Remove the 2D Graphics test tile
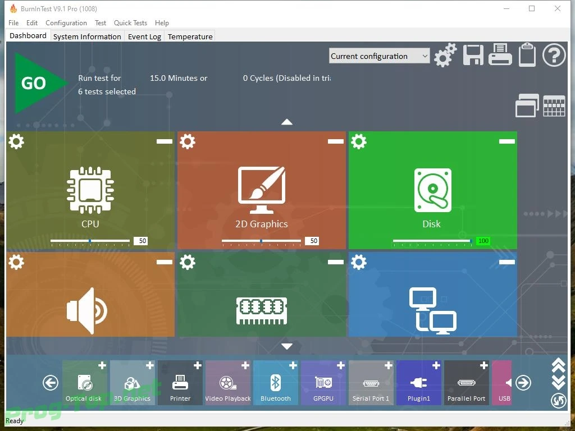 click(x=336, y=141)
